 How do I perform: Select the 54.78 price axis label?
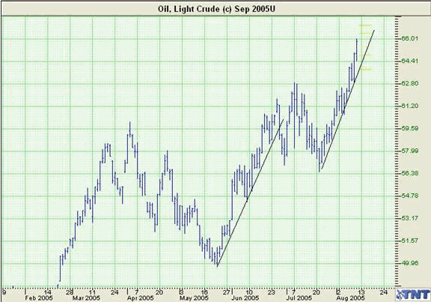point(410,196)
